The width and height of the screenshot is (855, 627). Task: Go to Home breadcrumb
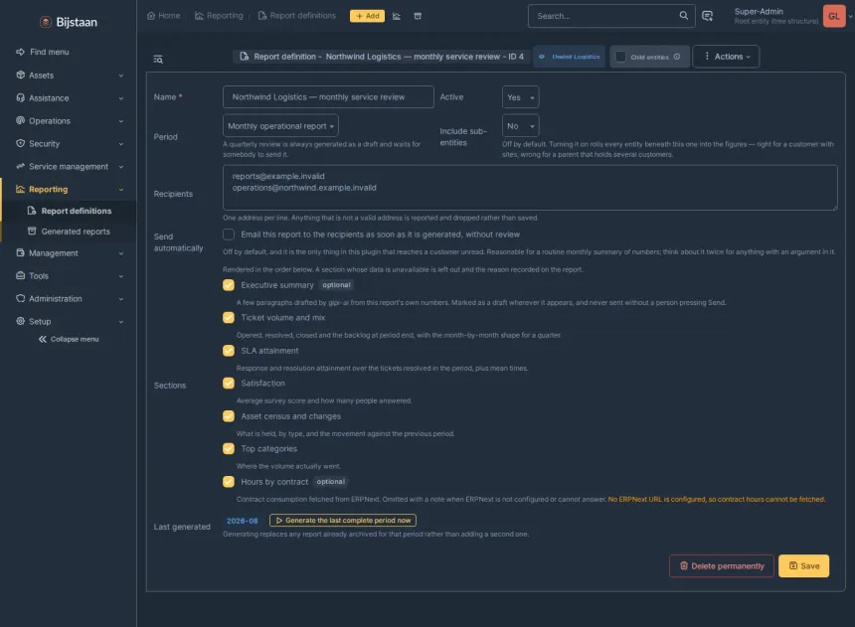pyautogui.click(x=164, y=16)
